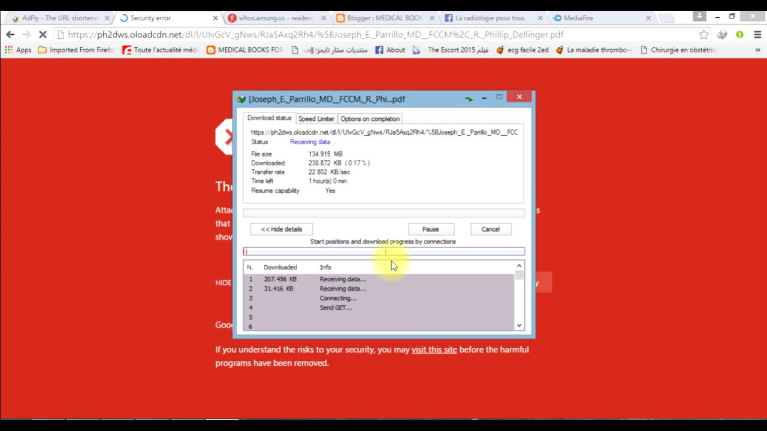This screenshot has width=767, height=431.
Task: Click the overall download progress bar
Action: coord(384,213)
